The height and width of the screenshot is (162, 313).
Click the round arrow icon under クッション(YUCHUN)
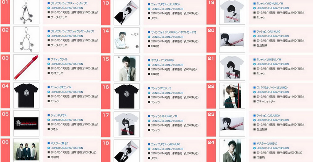pyautogui.click(x=255, y=36)
